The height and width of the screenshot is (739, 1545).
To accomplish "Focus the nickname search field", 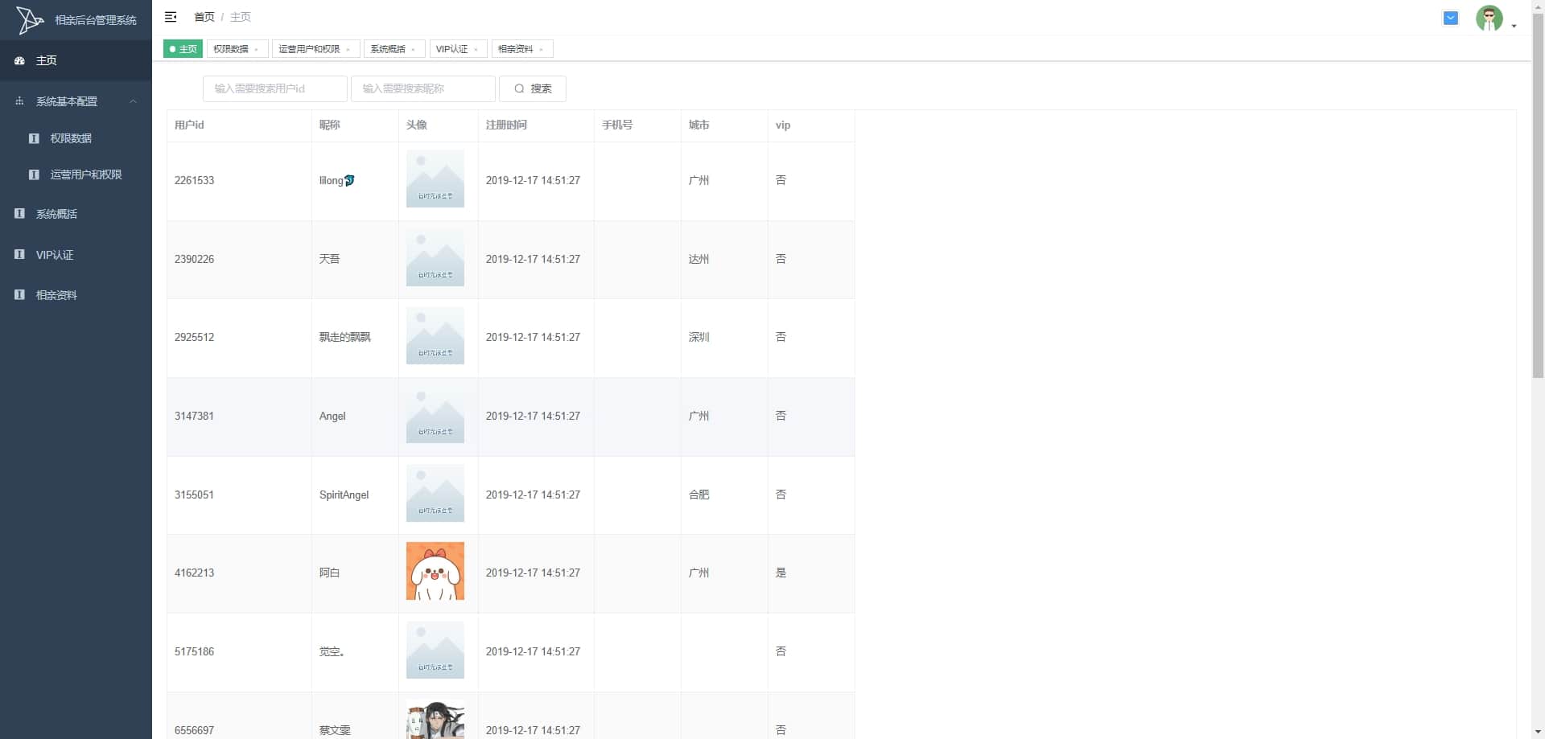I will pyautogui.click(x=423, y=88).
